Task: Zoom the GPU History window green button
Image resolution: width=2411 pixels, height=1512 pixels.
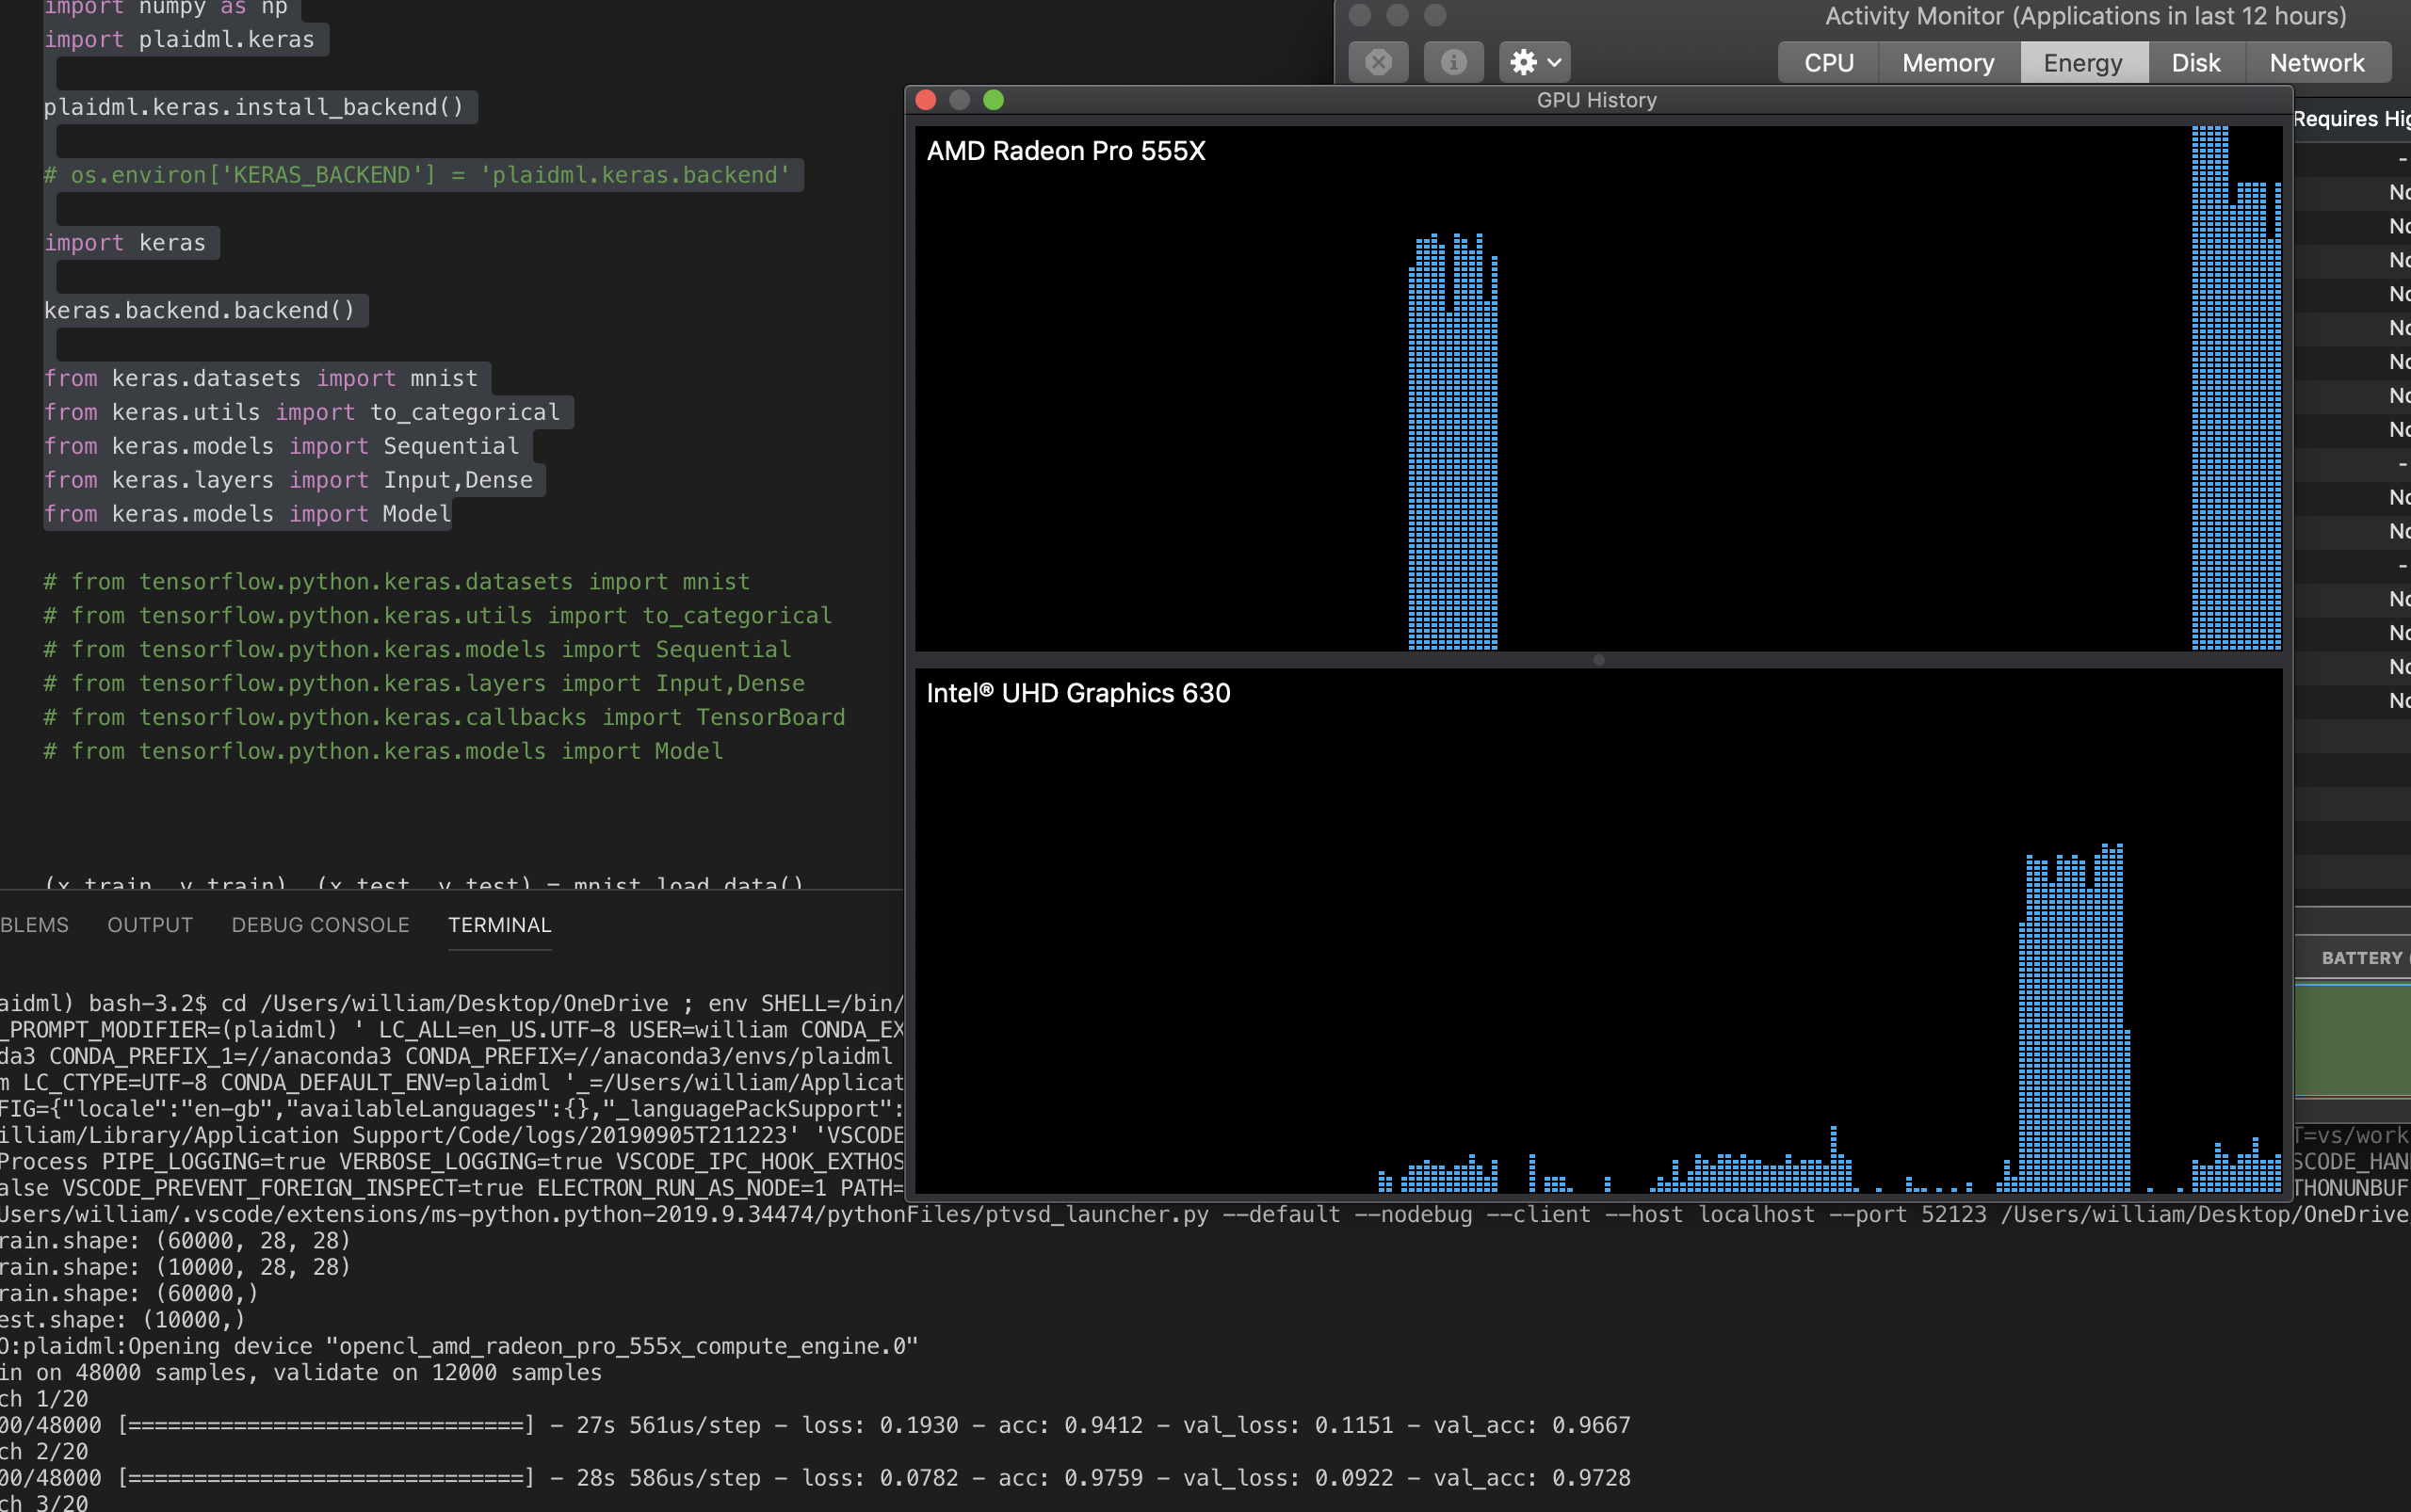Action: coord(994,100)
